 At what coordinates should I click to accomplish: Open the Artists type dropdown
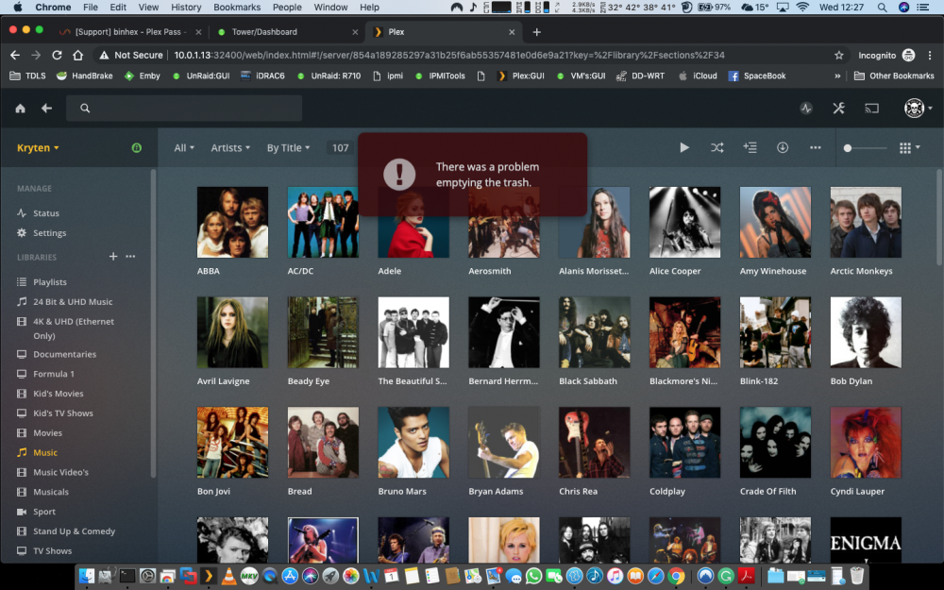[230, 148]
